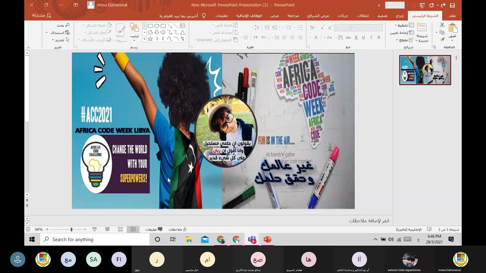Click the Arrange (ترتيب) icon
486x273 pixels.
(134, 28)
